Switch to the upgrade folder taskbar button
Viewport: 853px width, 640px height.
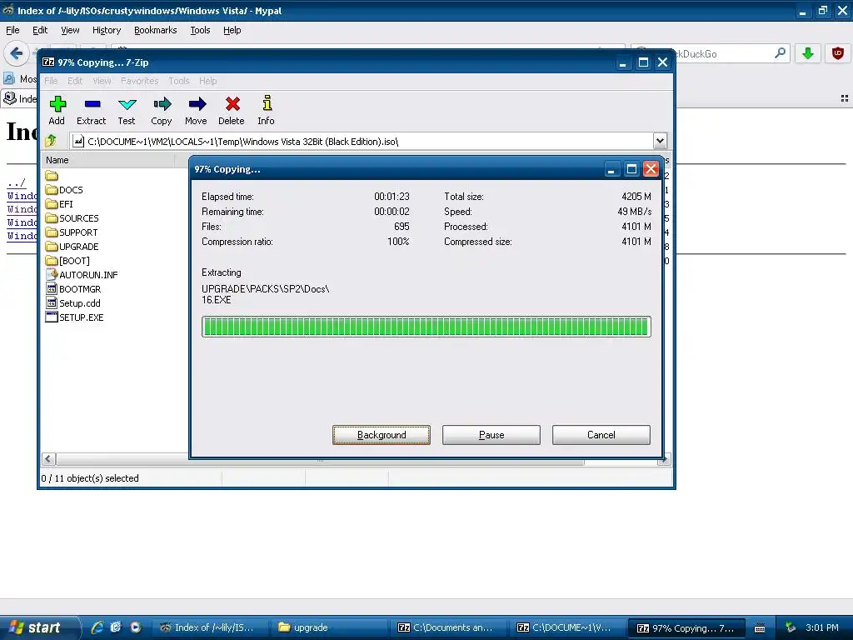click(x=328, y=627)
